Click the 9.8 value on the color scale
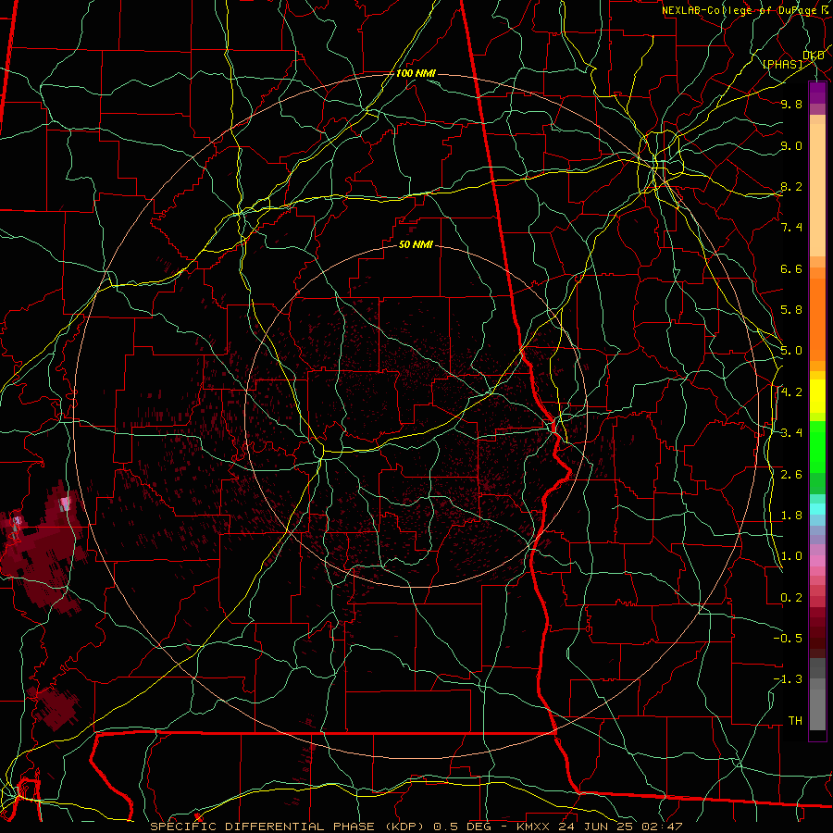This screenshot has width=833, height=833. point(791,104)
